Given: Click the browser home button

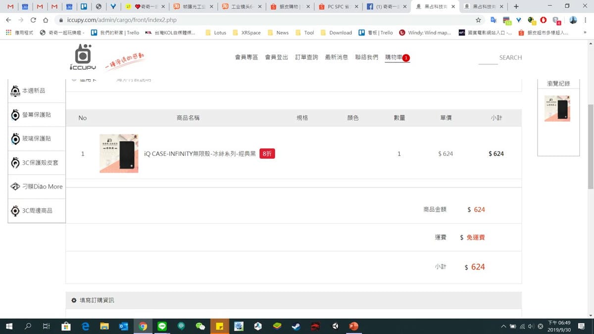Looking at the screenshot, I should pyautogui.click(x=46, y=20).
